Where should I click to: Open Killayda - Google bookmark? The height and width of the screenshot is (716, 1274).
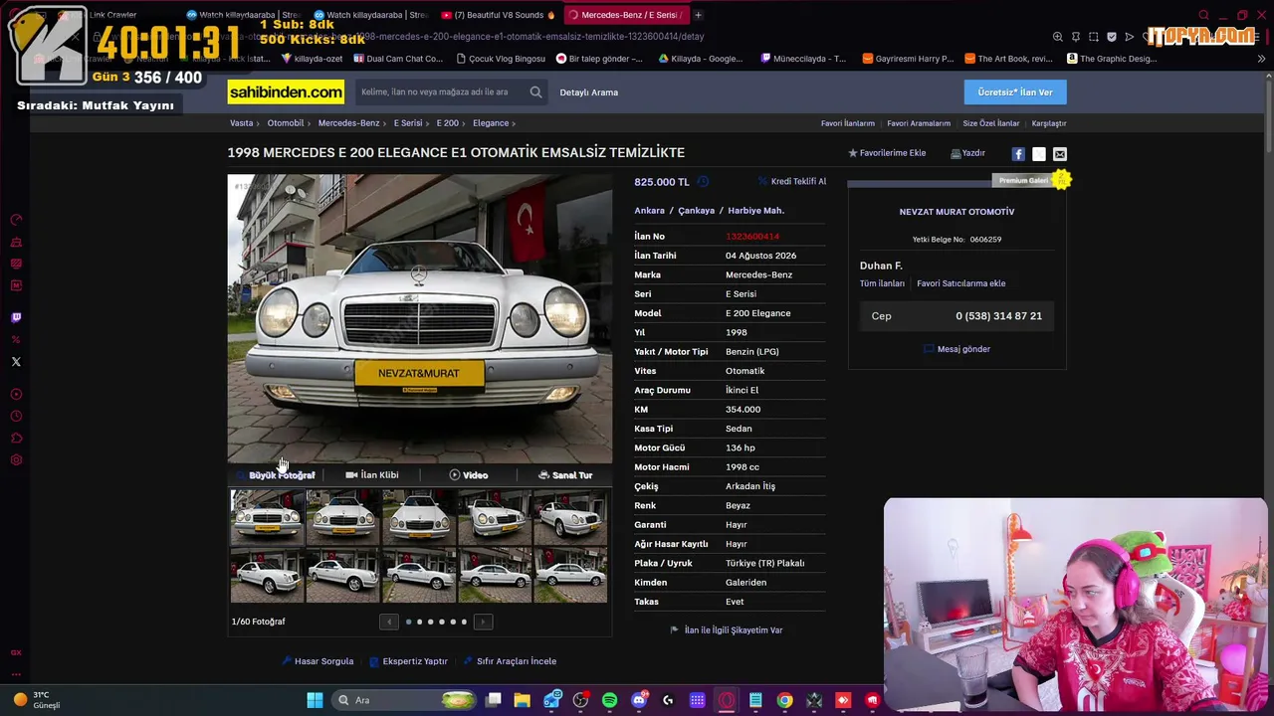click(x=700, y=59)
